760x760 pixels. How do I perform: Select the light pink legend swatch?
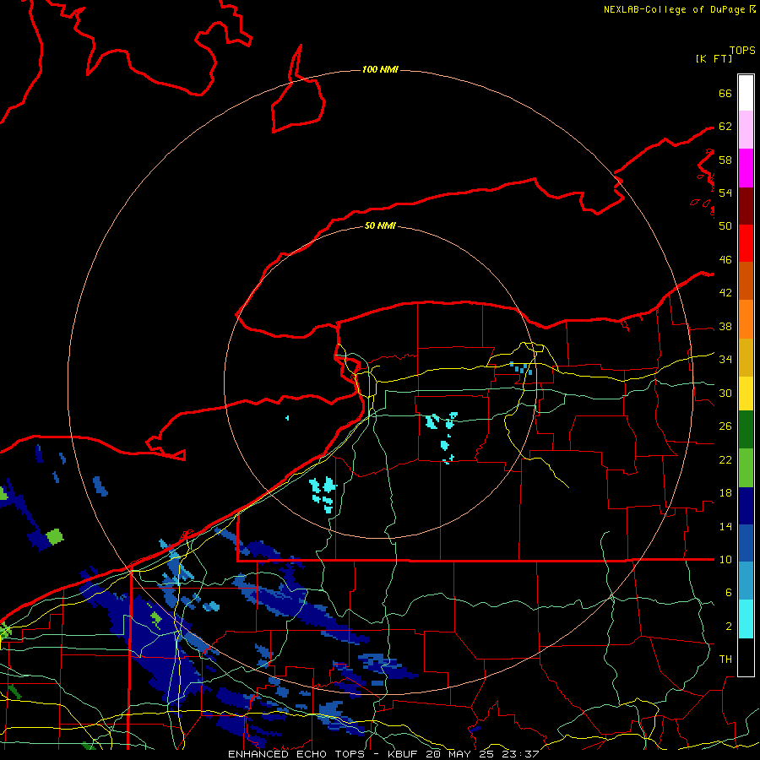[746, 129]
